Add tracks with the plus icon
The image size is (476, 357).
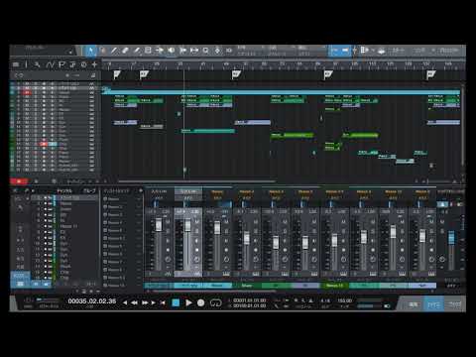tap(95, 64)
